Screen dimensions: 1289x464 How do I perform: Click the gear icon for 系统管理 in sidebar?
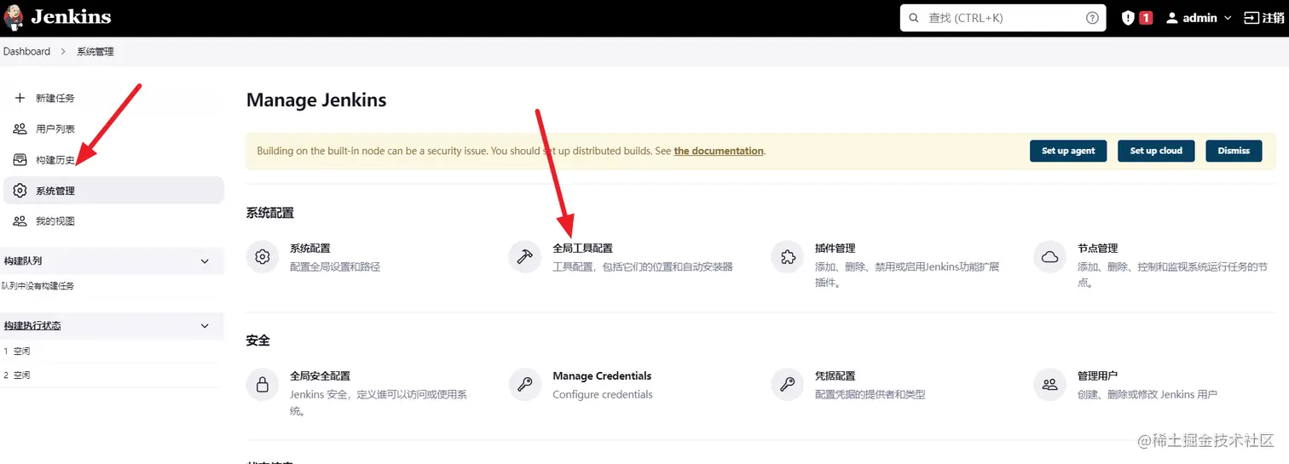click(20, 191)
